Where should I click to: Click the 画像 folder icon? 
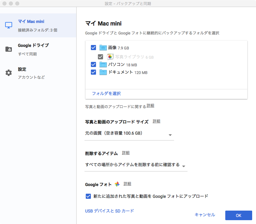click(103, 48)
